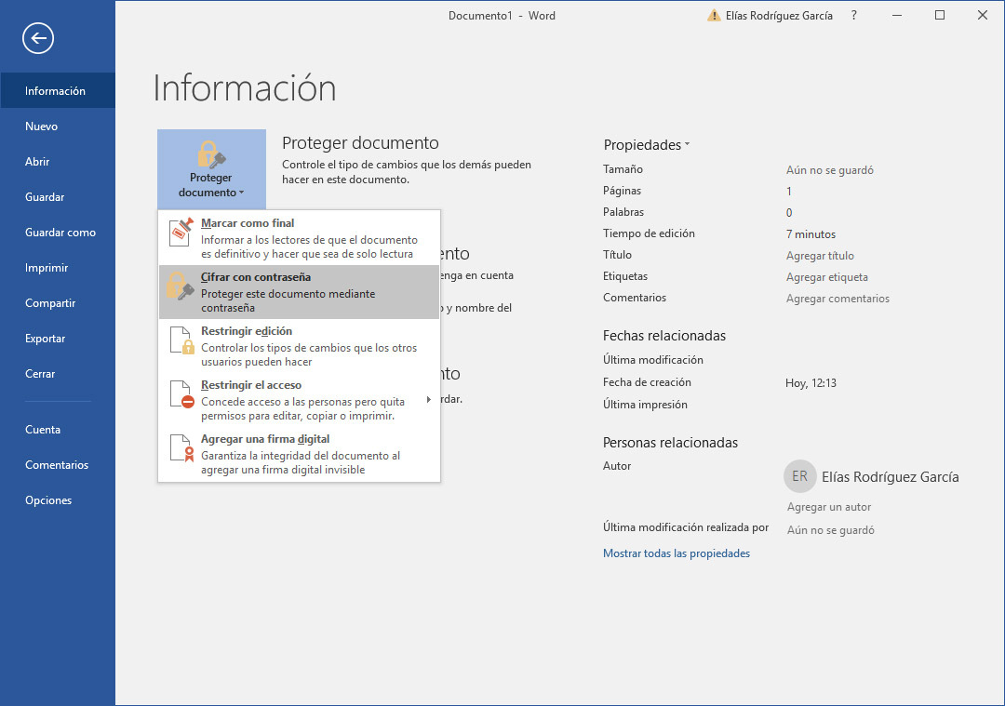1005x706 pixels.
Task: Select the Marcar como final stamp icon
Action: tap(180, 234)
